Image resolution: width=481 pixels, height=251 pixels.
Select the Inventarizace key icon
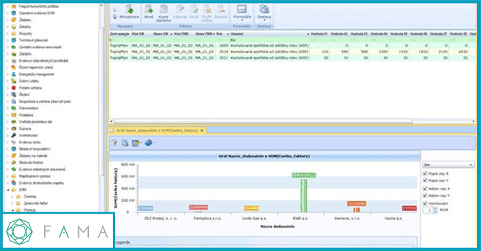pyautogui.click(x=14, y=135)
